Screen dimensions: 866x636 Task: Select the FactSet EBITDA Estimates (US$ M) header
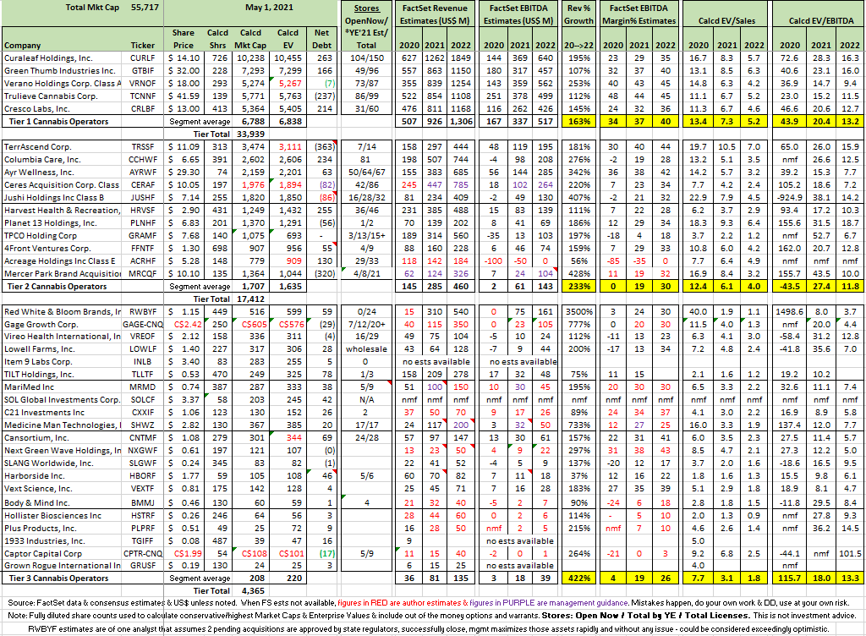[518, 14]
